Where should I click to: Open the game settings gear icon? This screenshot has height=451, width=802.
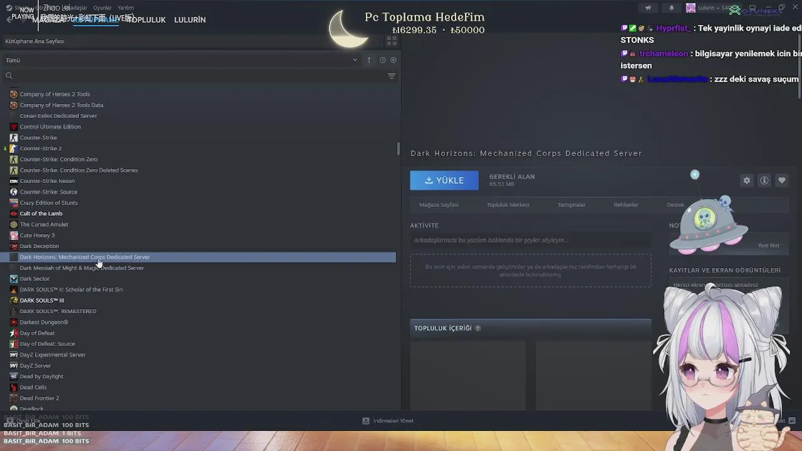(746, 180)
